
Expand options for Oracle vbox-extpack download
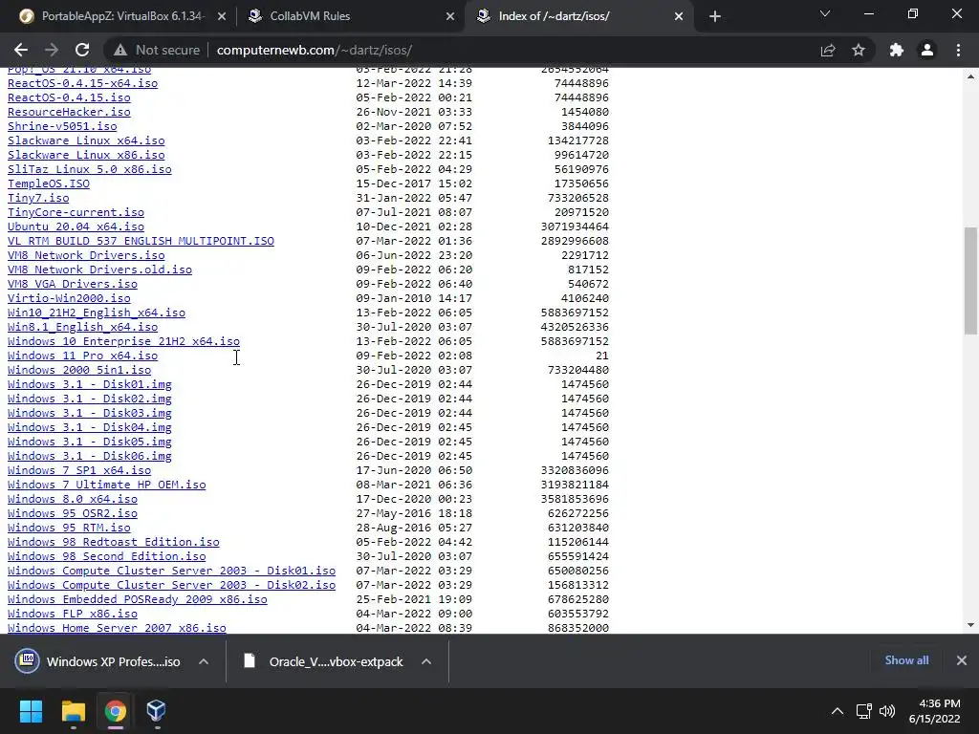426,661
